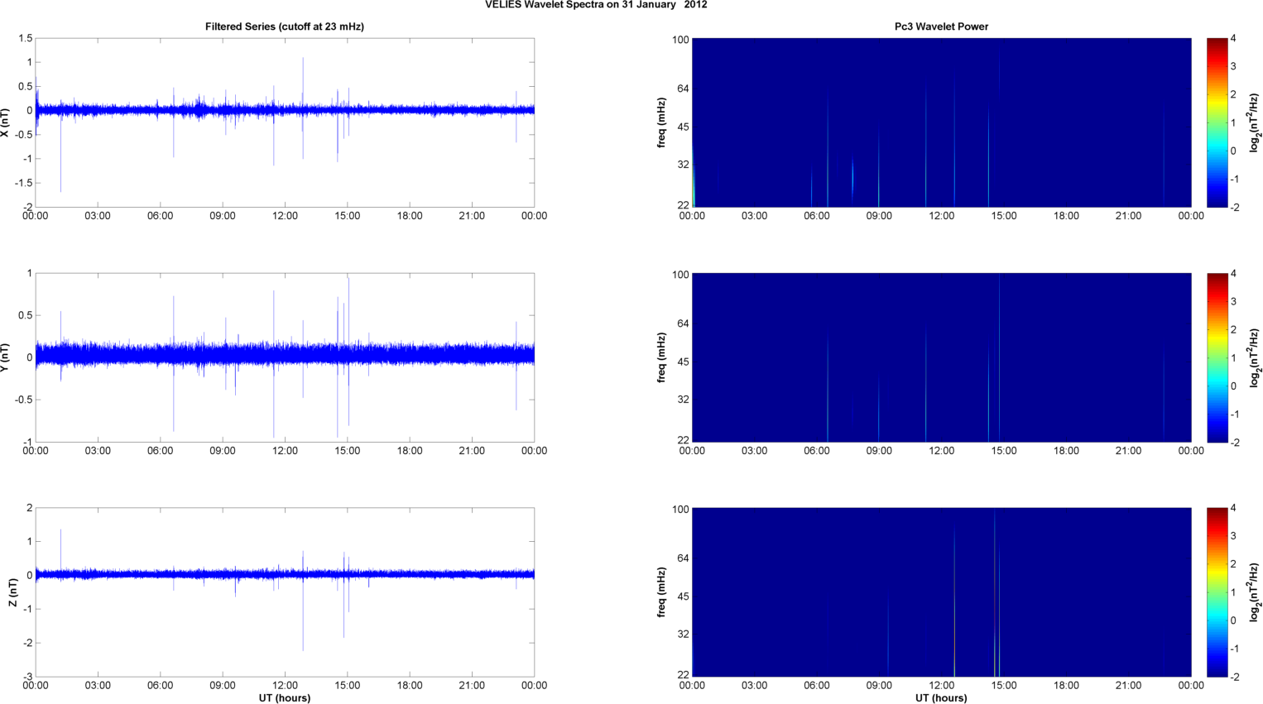Select the "Pc3 Wavelet Power" heading

pos(941,26)
